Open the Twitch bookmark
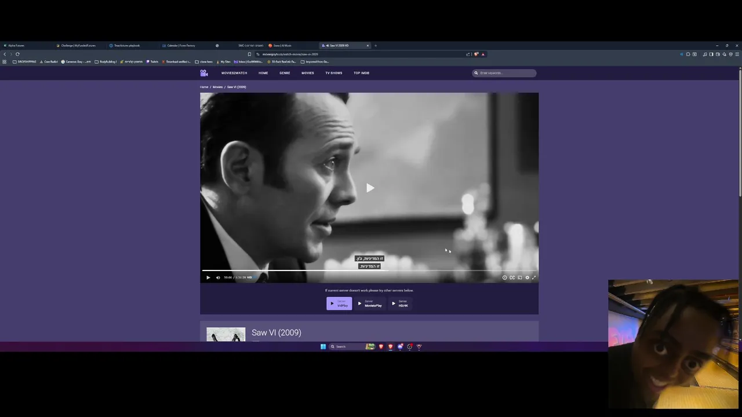 click(x=152, y=61)
